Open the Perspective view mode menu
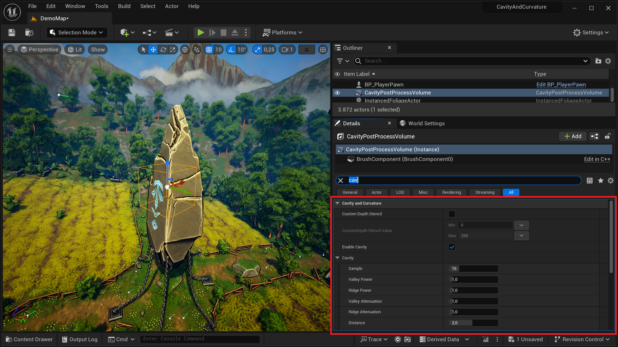618x347 pixels. pyautogui.click(x=40, y=49)
